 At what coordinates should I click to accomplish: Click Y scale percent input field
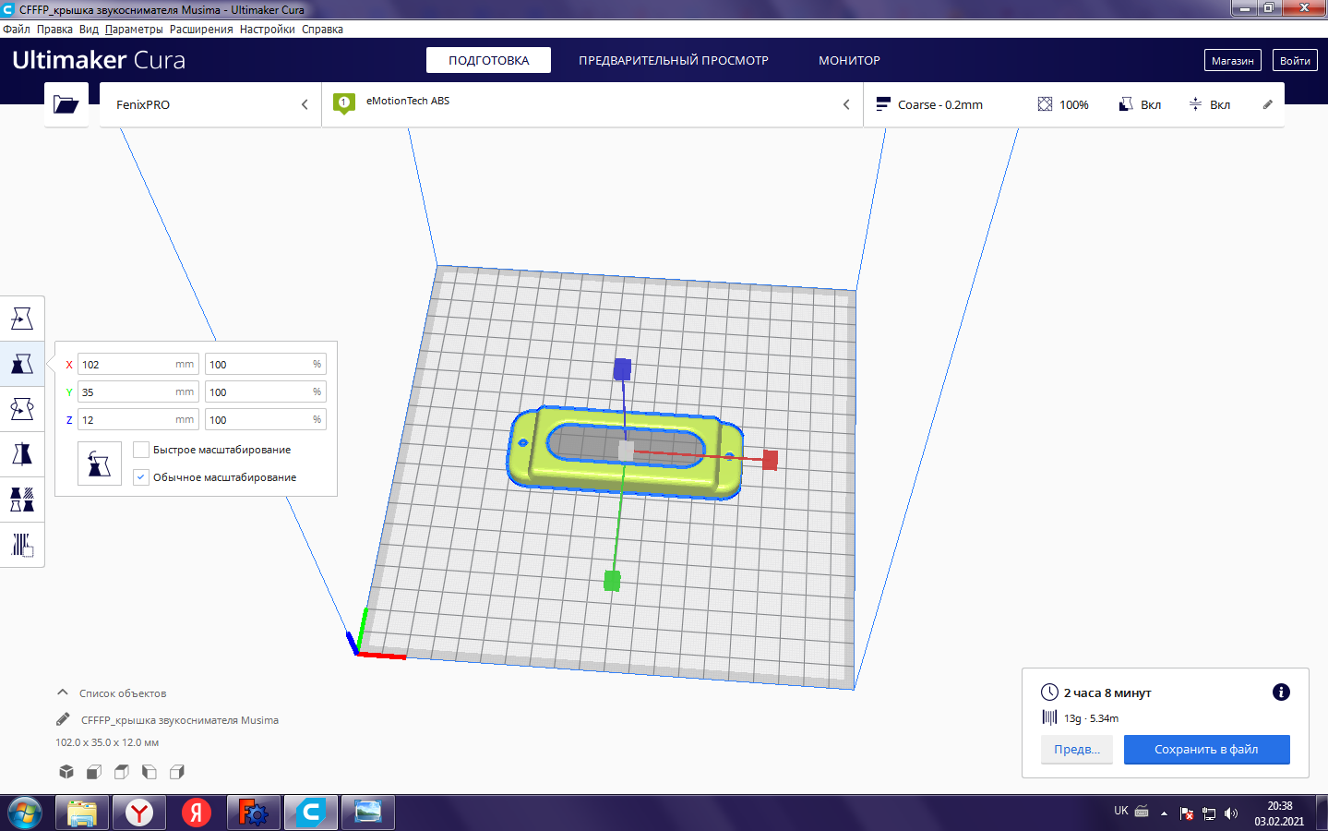point(266,392)
